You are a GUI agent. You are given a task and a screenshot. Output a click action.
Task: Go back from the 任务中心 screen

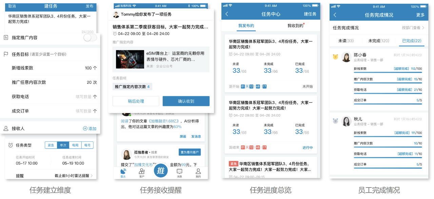(227, 14)
